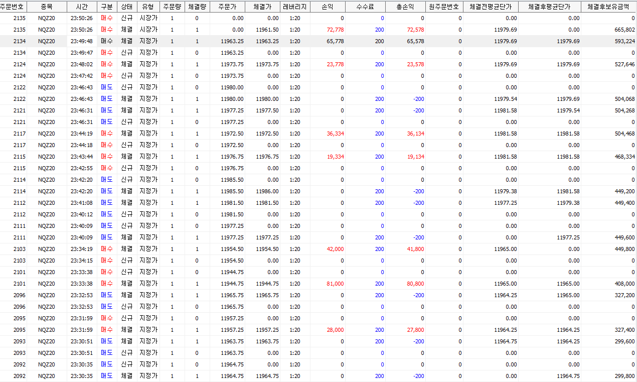Click the 구분 column header
Screen dimensions: 637x382
106,7
